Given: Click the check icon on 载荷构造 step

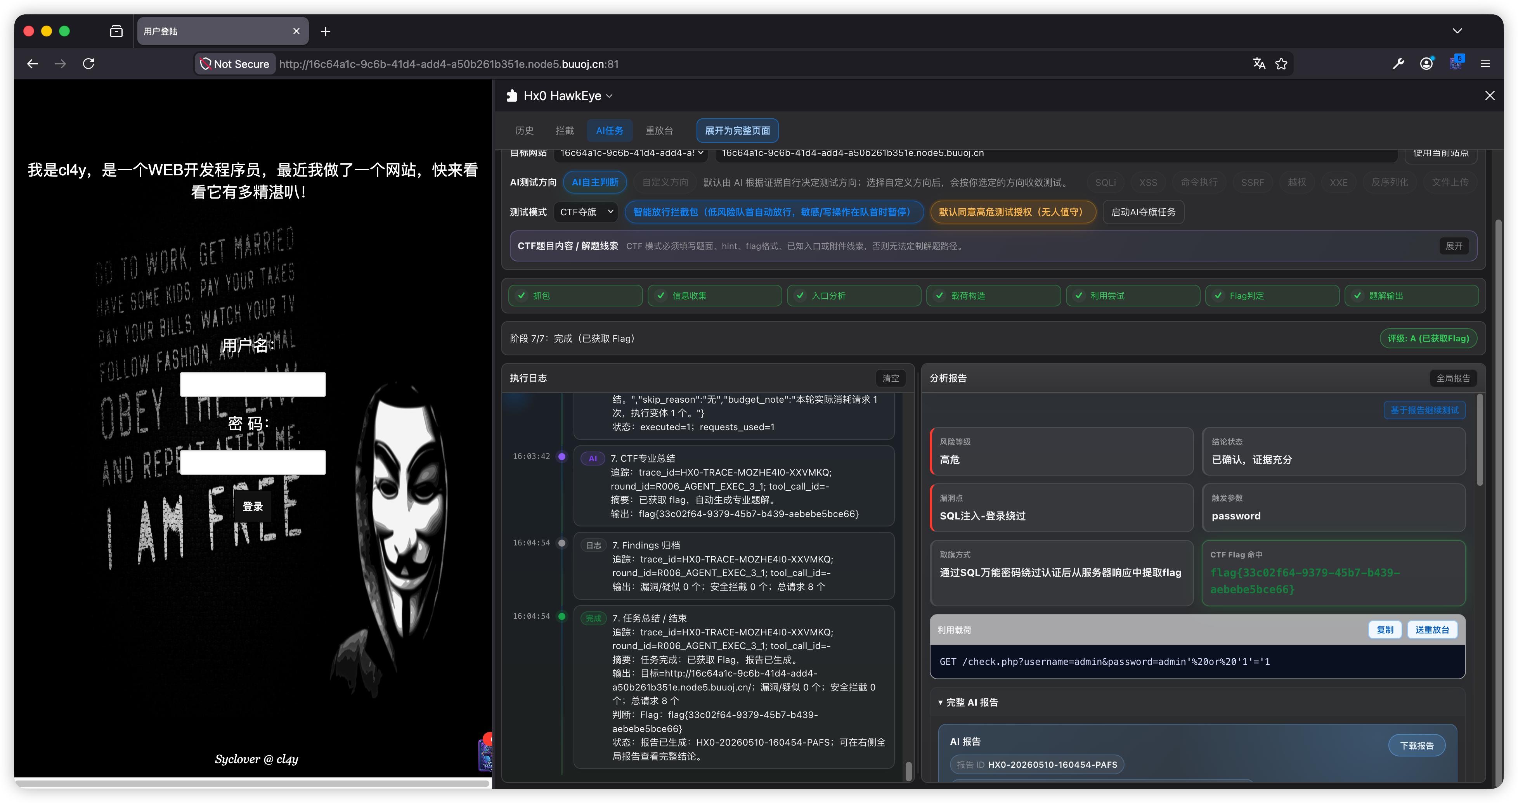Looking at the screenshot, I should point(939,296).
